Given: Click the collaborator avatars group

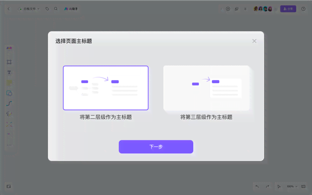Looking at the screenshot, I should pos(263,9).
